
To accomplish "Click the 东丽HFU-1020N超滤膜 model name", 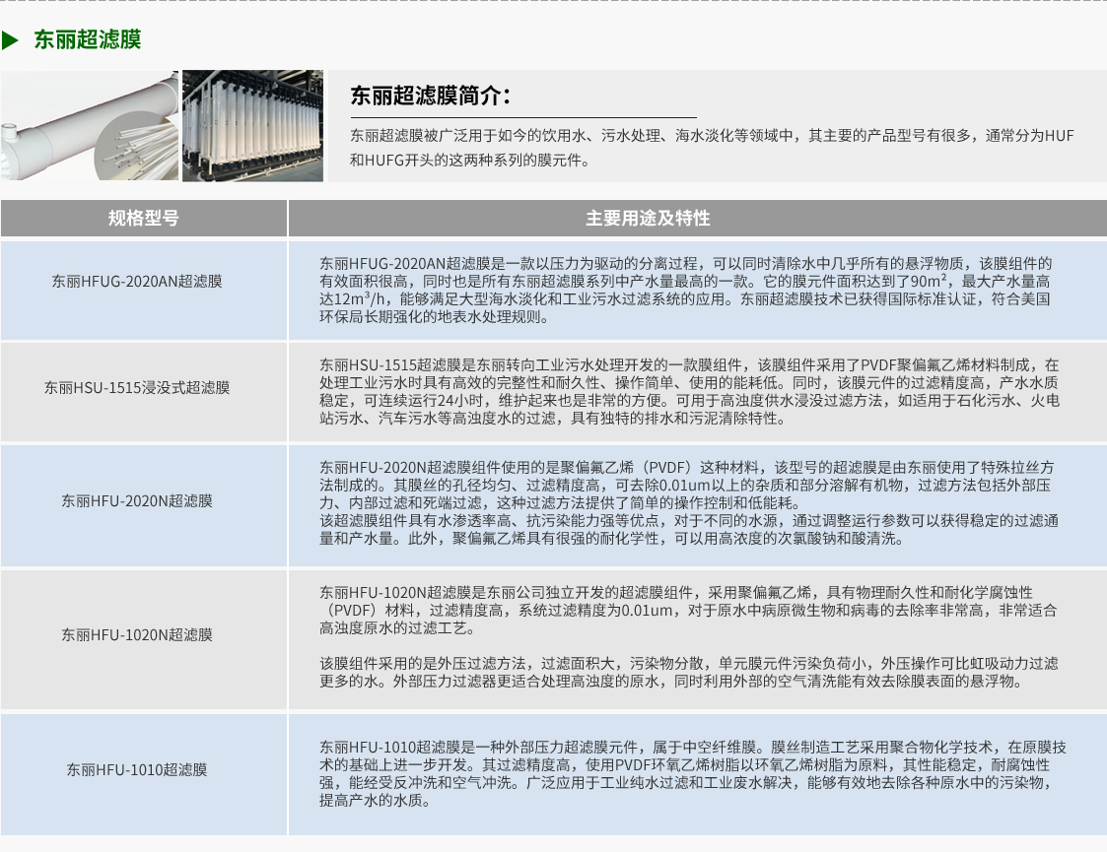I will 137,634.
